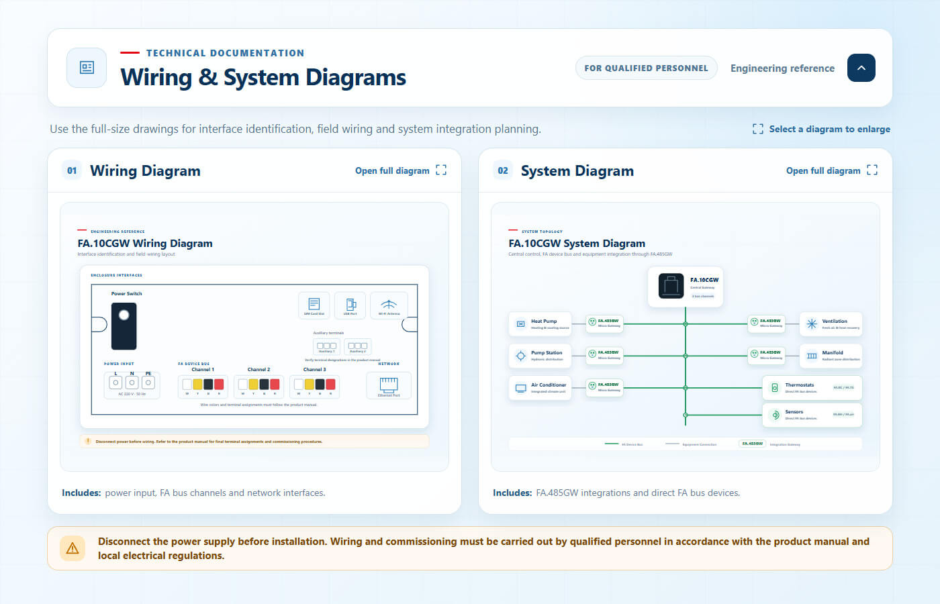Click the Manifold node icon
Viewport: 940px width, 604px height.
pos(812,356)
